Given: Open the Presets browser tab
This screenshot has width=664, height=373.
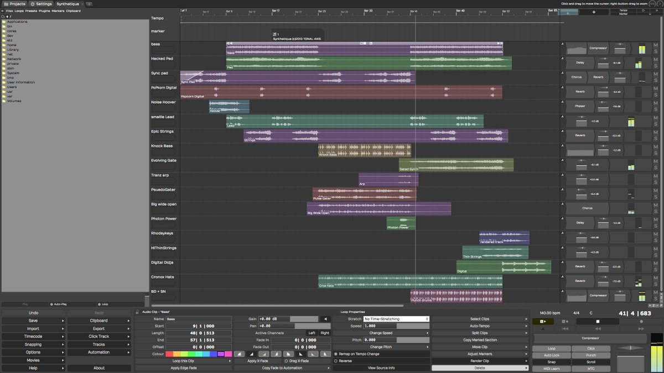Looking at the screenshot, I should tap(31, 10).
